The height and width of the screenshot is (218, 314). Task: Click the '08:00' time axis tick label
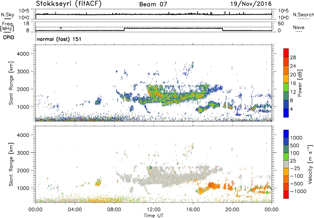[114, 210]
